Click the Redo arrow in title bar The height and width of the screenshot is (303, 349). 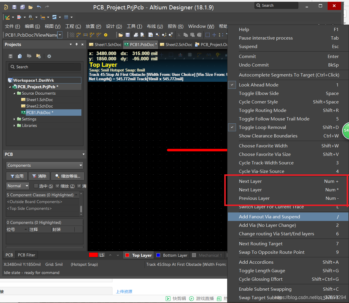pos(47,7)
